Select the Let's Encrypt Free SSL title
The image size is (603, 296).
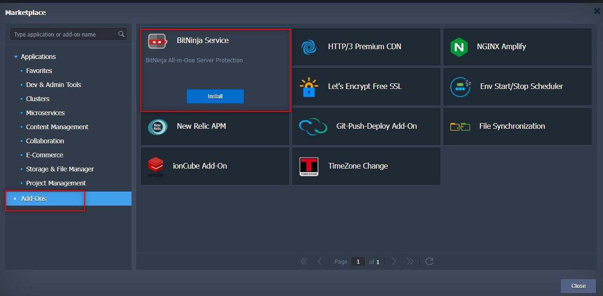pos(365,86)
